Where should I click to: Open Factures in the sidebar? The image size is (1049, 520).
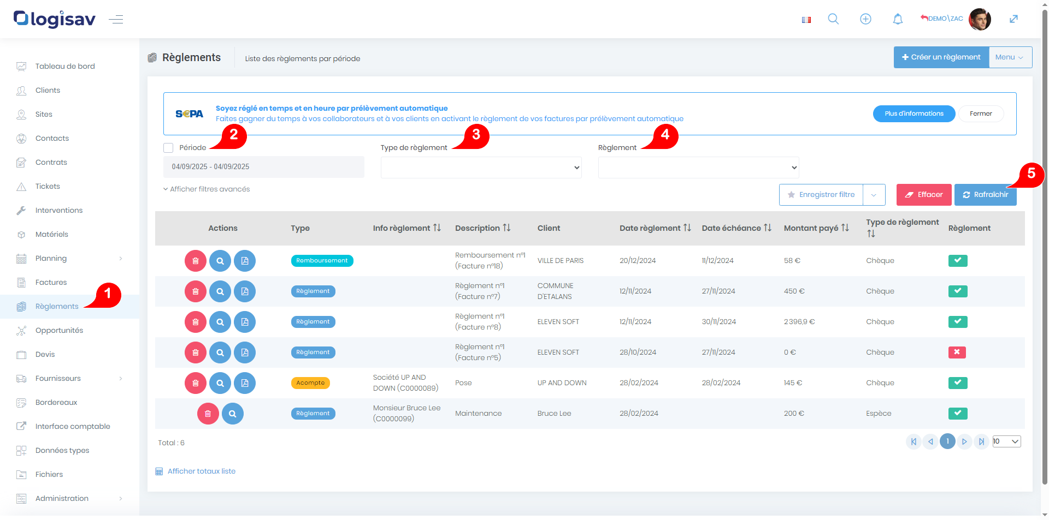pyautogui.click(x=51, y=283)
